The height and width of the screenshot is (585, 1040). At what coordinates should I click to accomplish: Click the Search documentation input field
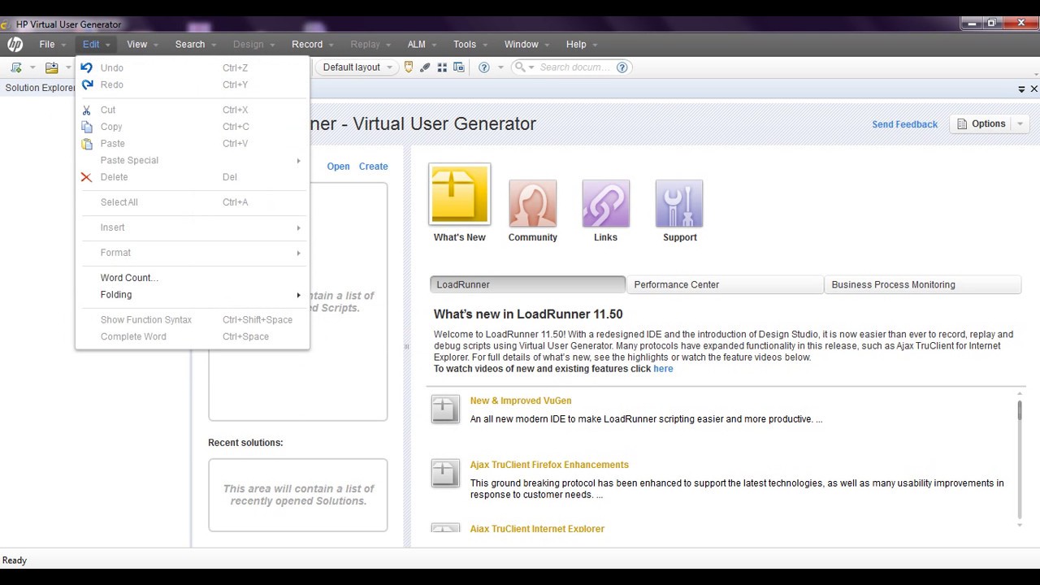click(575, 67)
